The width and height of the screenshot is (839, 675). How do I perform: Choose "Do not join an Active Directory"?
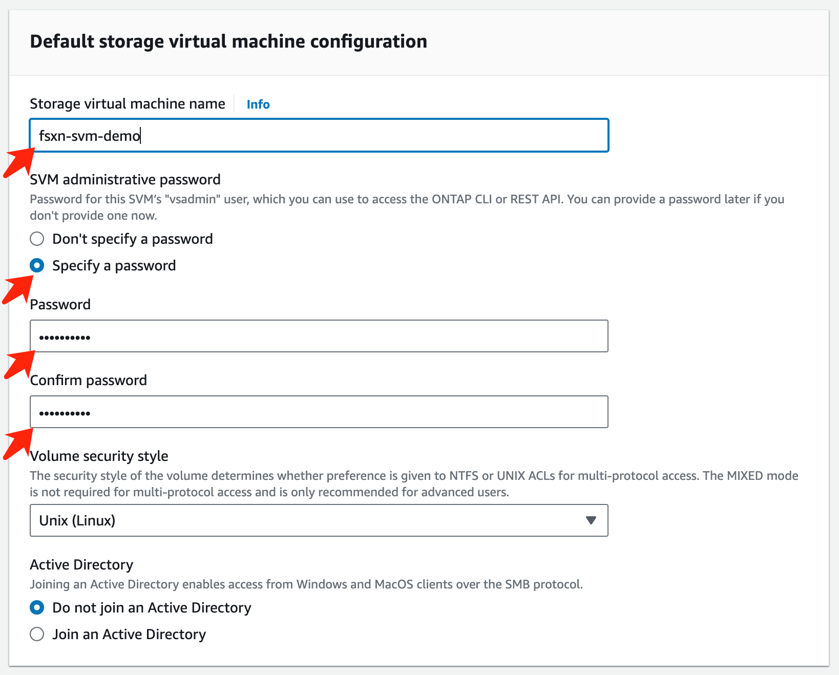coord(37,608)
